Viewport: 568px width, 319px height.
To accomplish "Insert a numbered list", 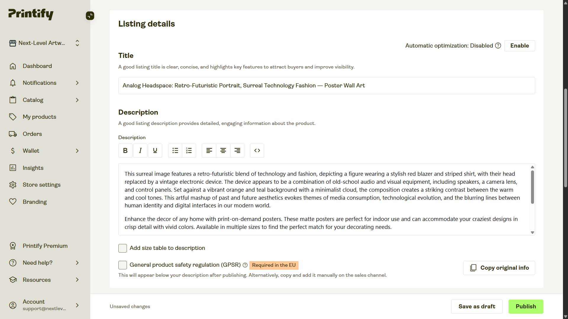I will pyautogui.click(x=189, y=151).
